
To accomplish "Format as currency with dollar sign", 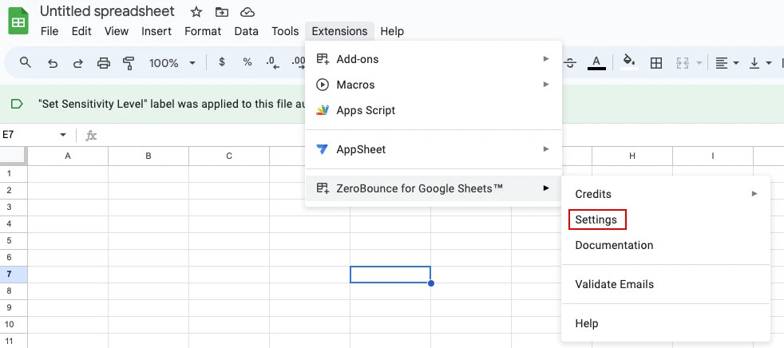I will click(x=222, y=62).
